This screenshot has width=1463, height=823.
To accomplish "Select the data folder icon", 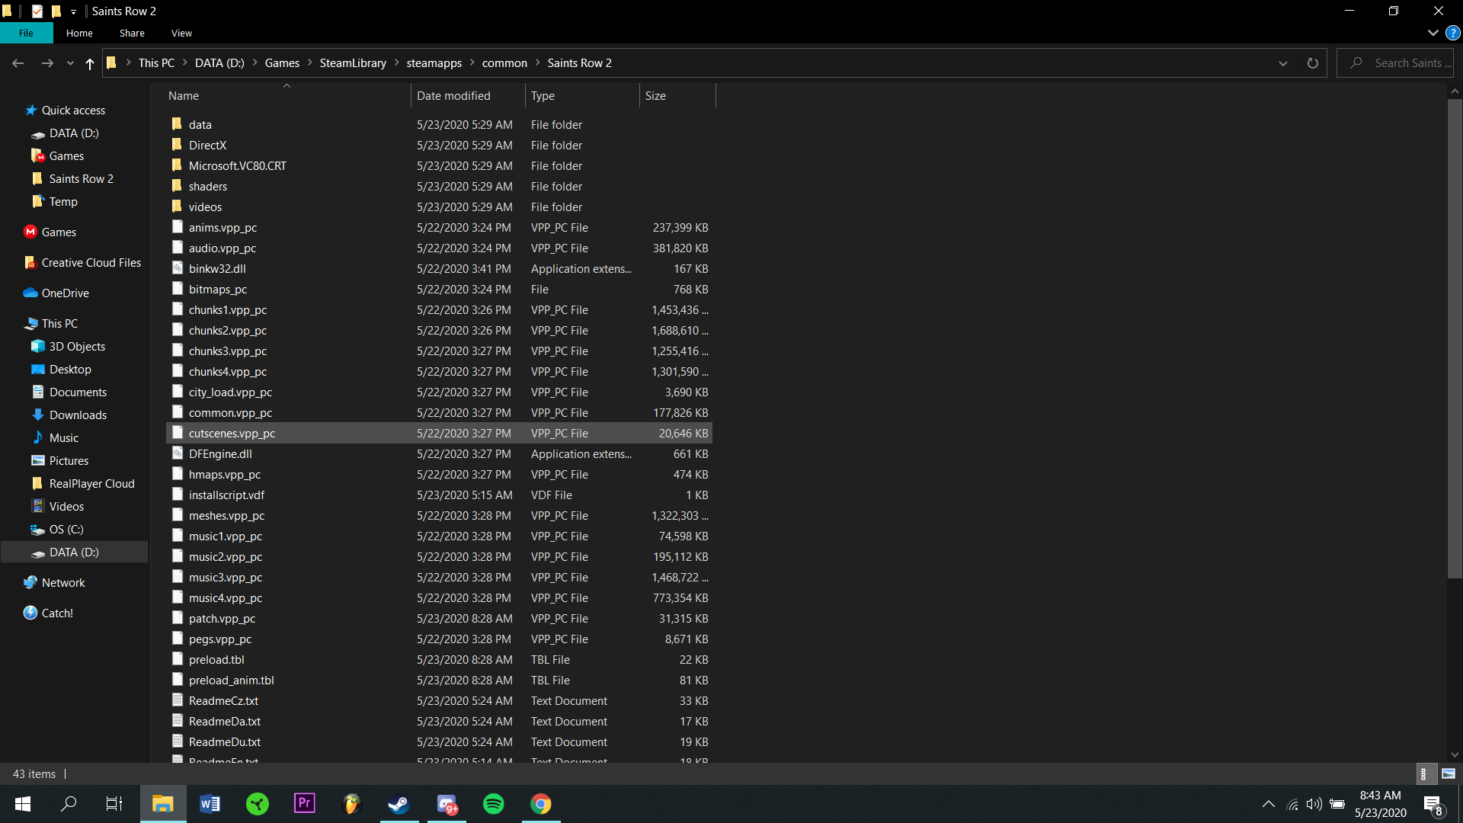I will (x=177, y=123).
